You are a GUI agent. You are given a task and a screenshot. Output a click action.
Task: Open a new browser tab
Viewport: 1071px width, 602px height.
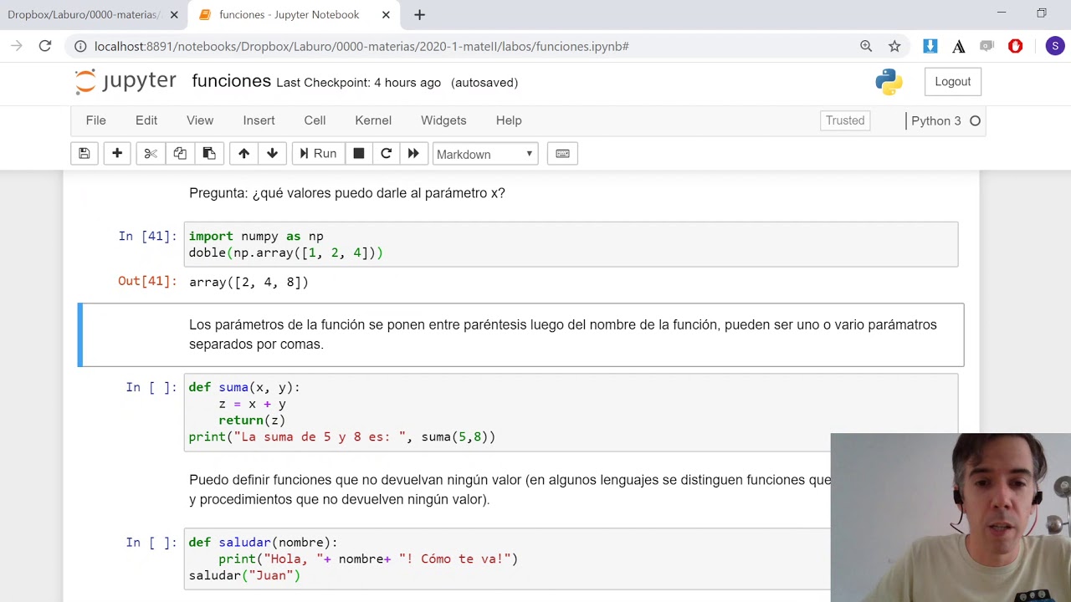419,15
